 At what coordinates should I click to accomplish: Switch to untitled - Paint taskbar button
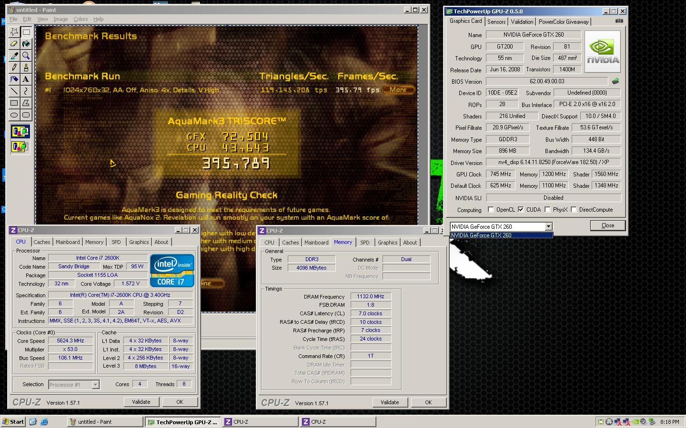point(104,421)
